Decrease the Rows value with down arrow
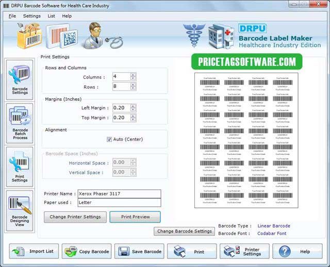 (x=133, y=89)
